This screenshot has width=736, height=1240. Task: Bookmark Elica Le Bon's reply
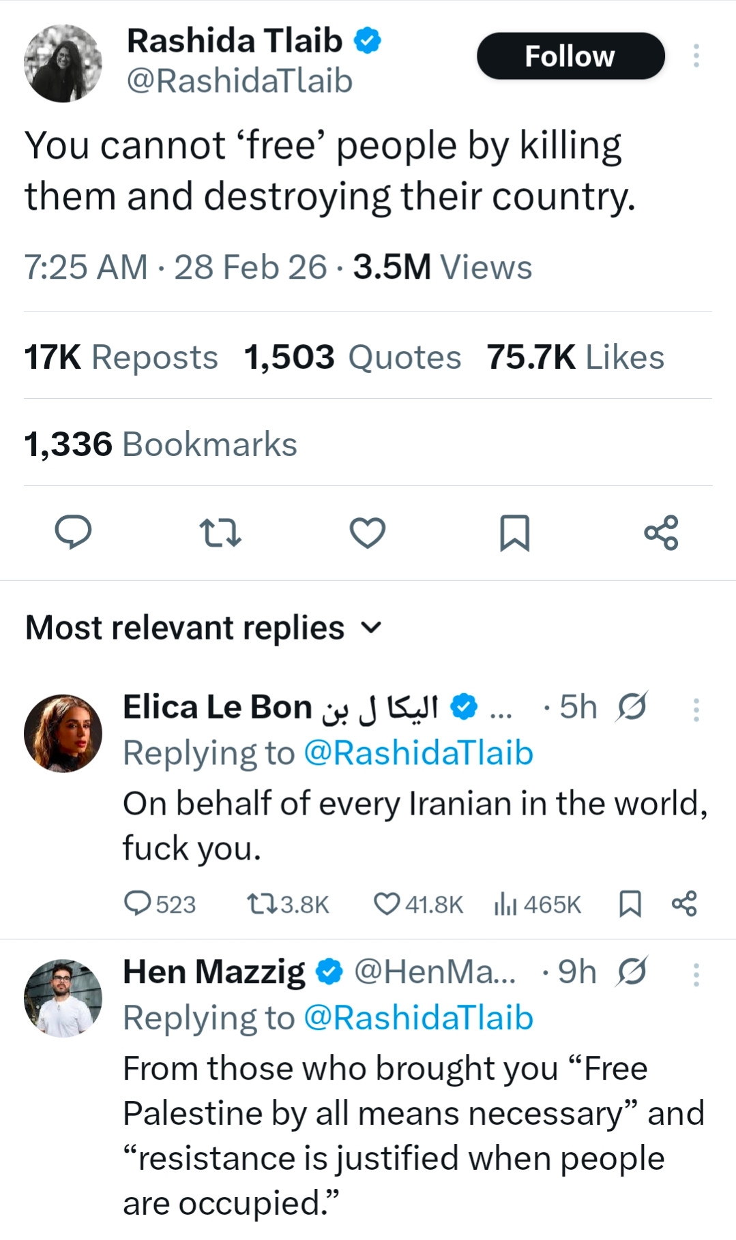629,904
